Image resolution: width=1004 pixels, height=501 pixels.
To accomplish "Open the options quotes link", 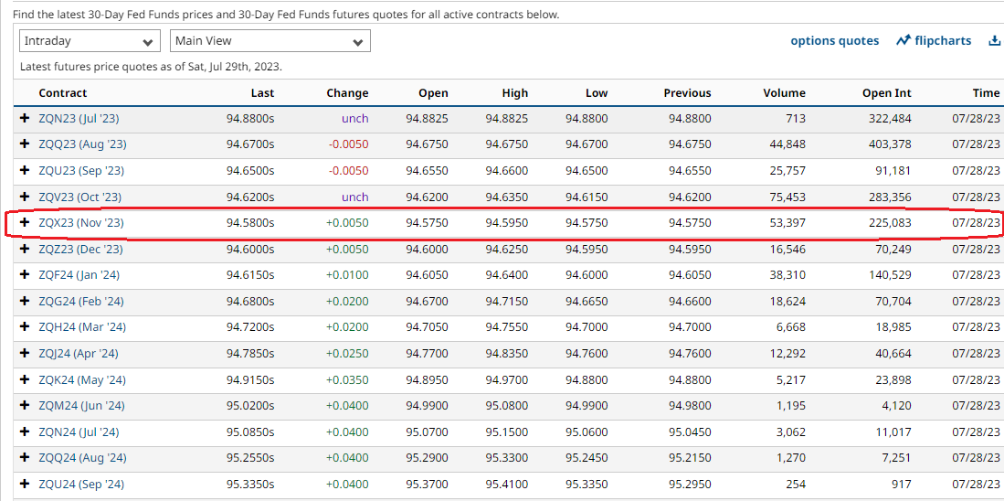I will coord(834,41).
